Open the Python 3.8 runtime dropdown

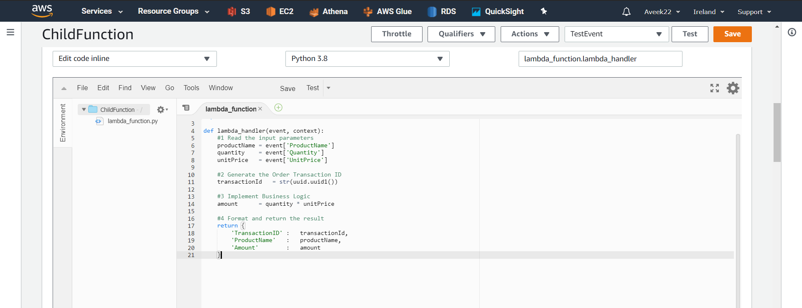click(367, 59)
